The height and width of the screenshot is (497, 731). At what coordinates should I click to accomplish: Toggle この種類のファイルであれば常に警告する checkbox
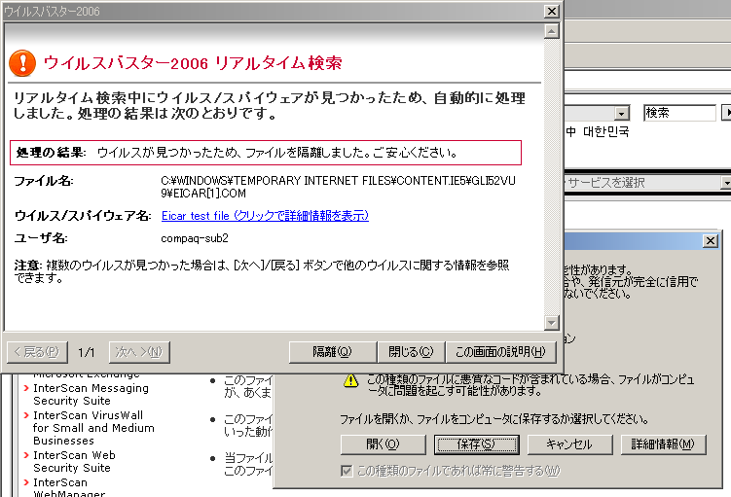347,471
